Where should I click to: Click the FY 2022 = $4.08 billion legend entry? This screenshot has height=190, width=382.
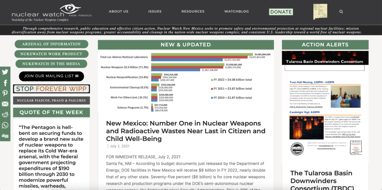[231, 80]
